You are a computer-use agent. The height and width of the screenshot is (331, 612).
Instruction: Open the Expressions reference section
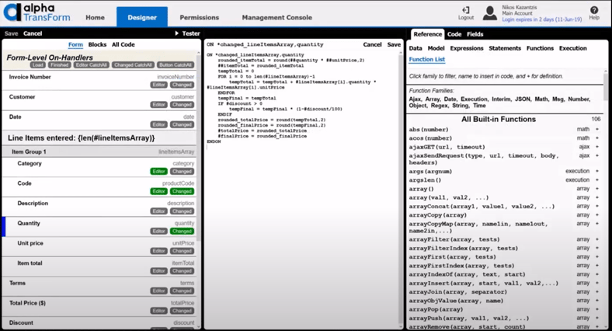coord(467,48)
